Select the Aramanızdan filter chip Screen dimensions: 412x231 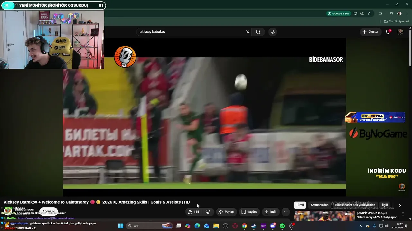pyautogui.click(x=320, y=205)
